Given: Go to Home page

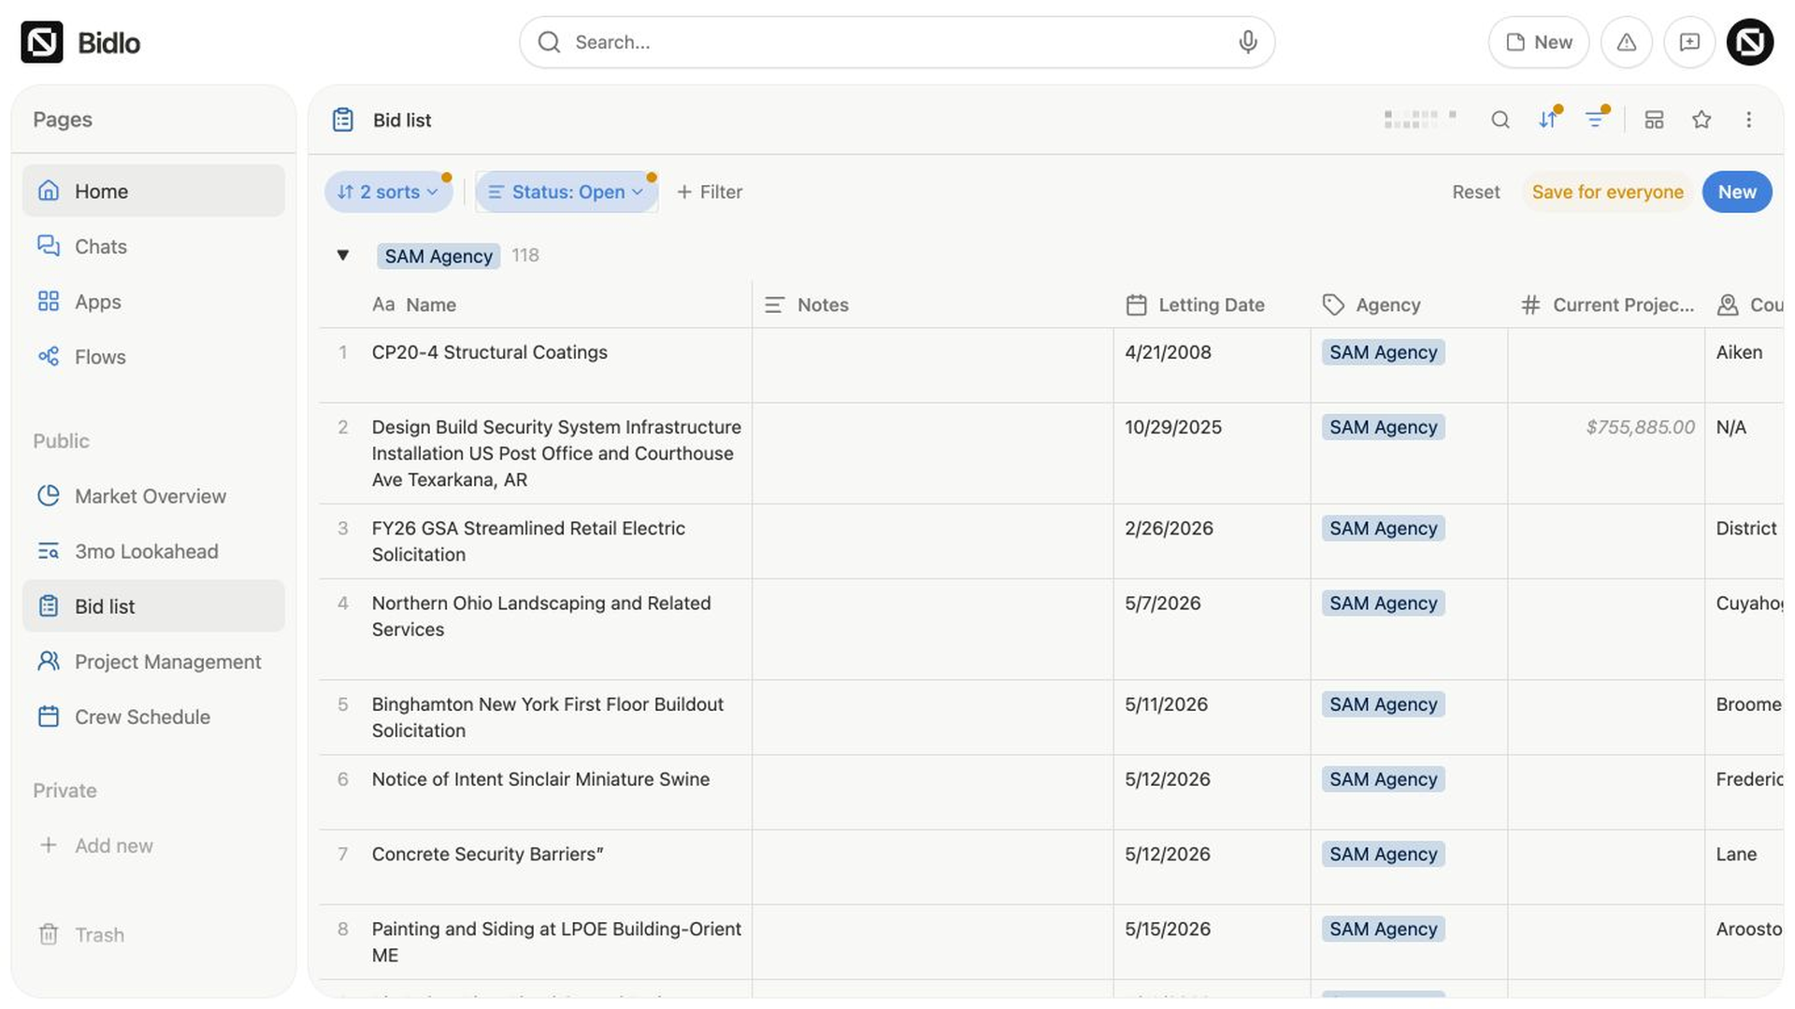Looking at the screenshot, I should 153,191.
